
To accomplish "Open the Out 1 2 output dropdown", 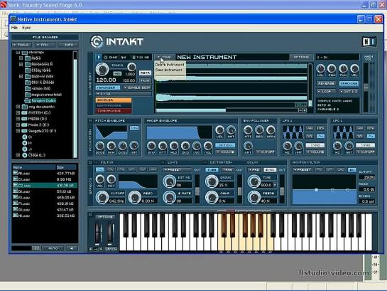I will [x=349, y=92].
